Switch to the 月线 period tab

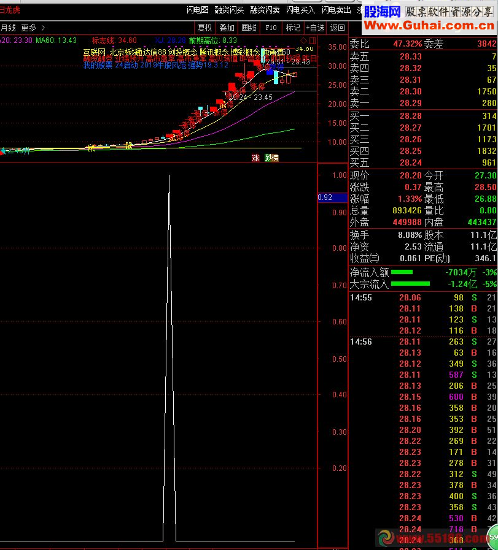pyautogui.click(x=8, y=28)
